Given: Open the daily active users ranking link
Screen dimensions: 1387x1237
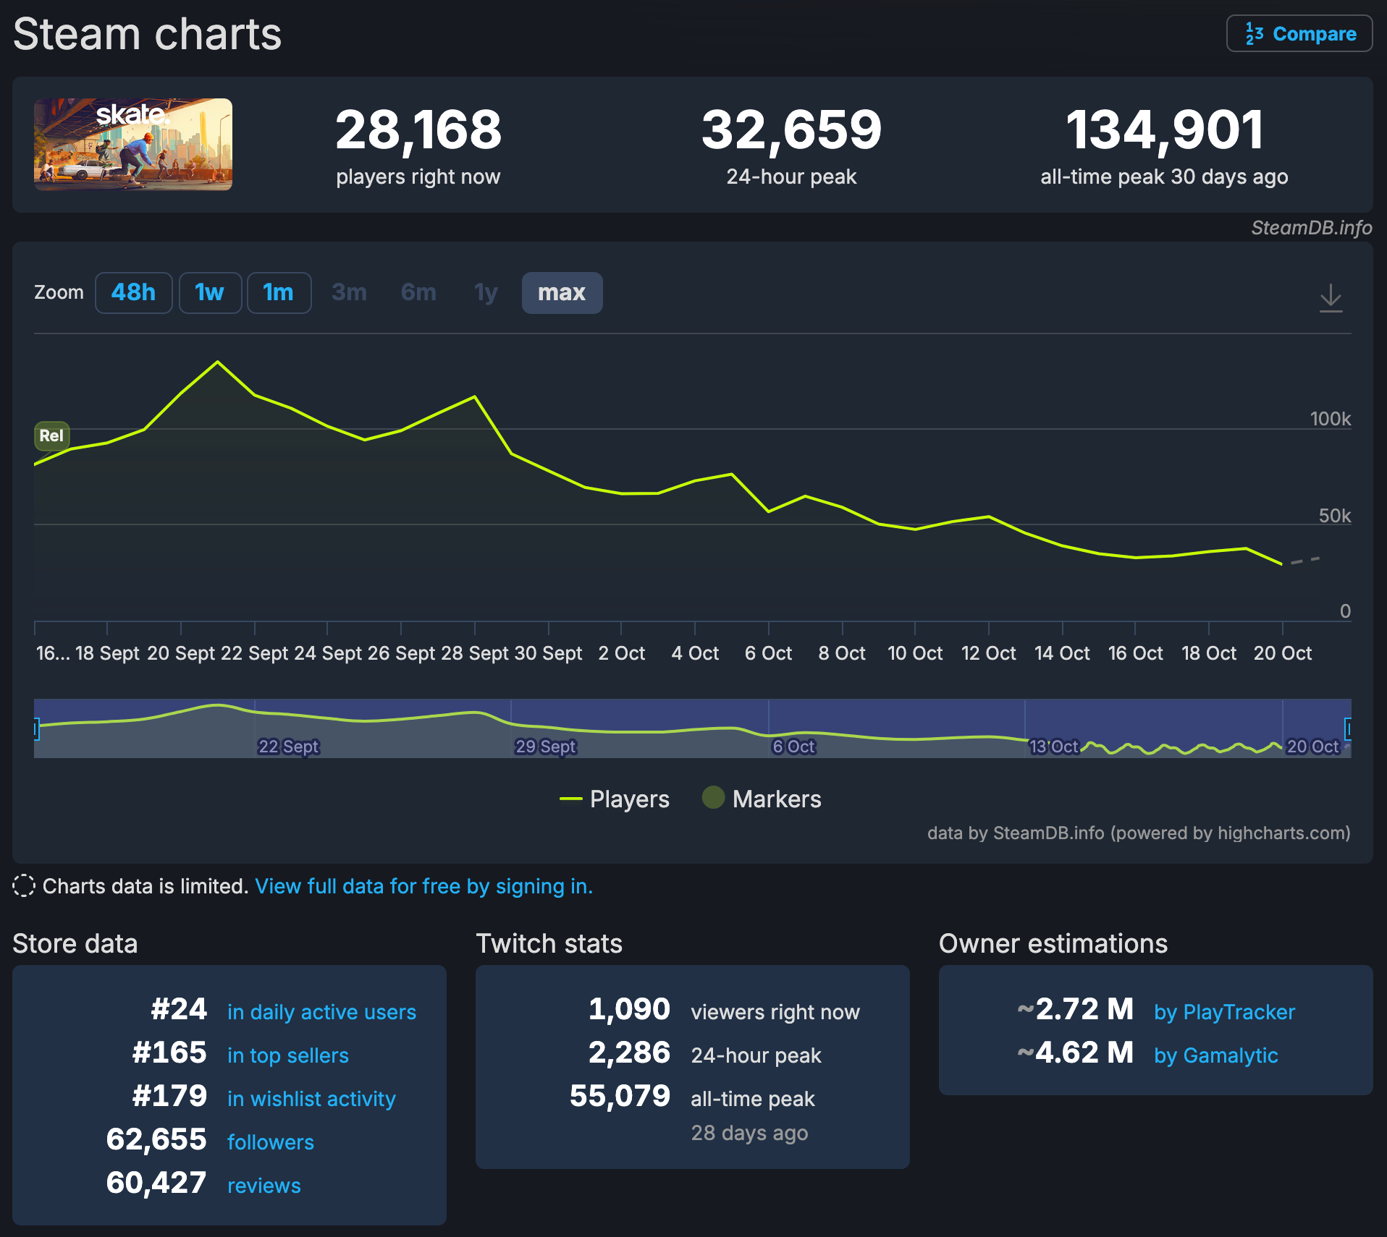Looking at the screenshot, I should click(x=321, y=1011).
